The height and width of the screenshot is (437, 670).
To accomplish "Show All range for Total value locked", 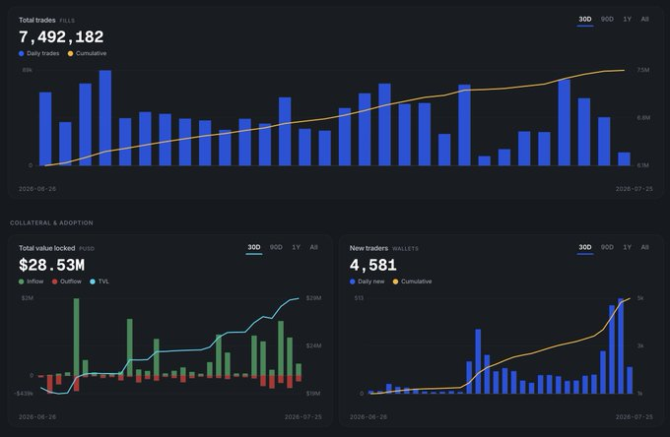I will 313,247.
